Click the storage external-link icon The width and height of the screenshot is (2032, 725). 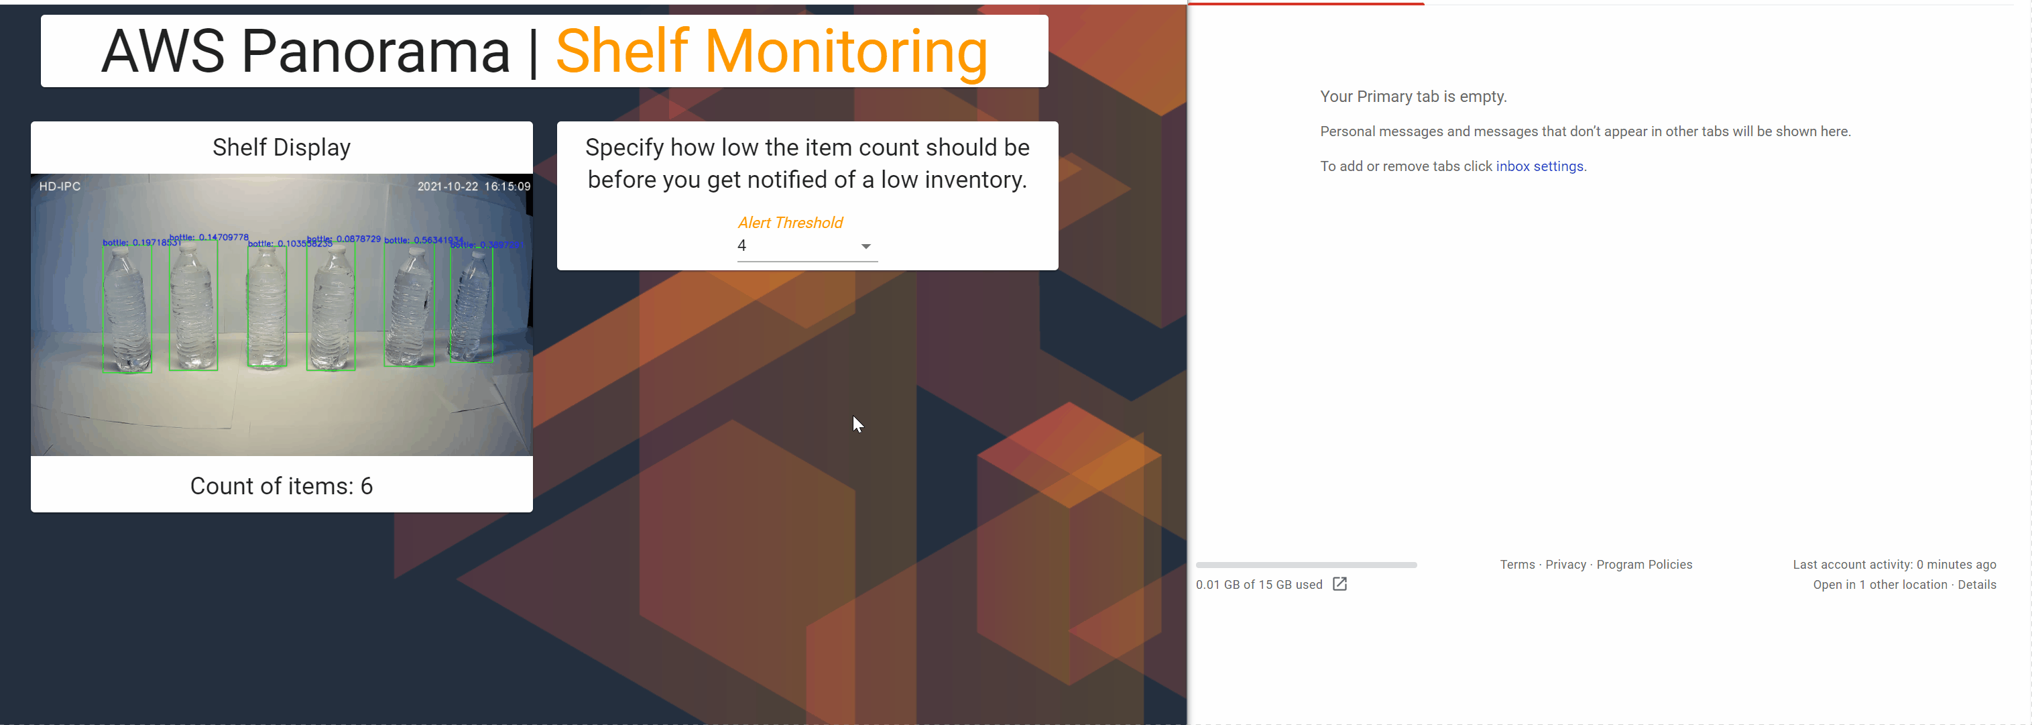[x=1339, y=583]
